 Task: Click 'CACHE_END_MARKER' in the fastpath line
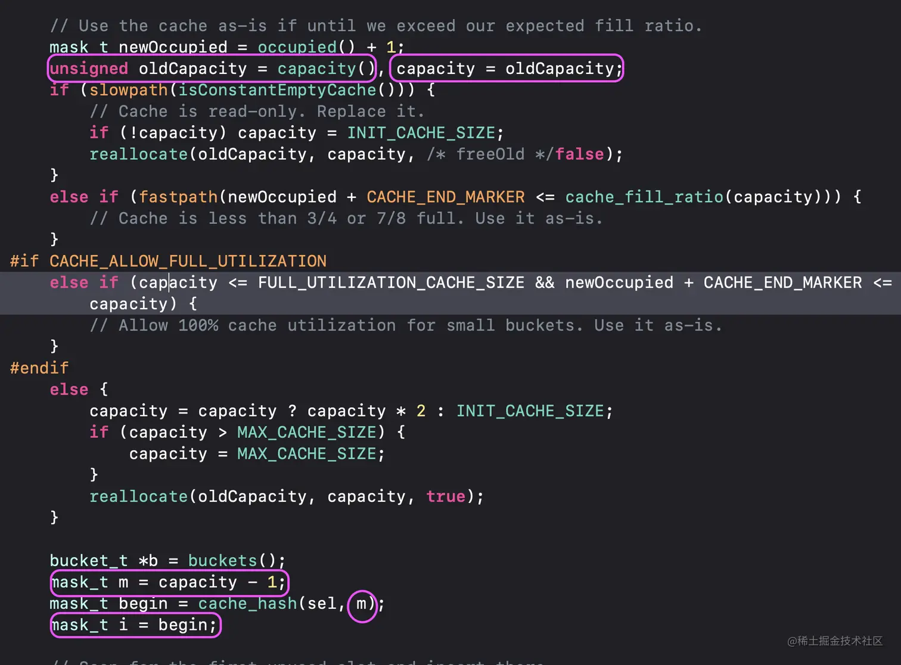[x=446, y=197]
